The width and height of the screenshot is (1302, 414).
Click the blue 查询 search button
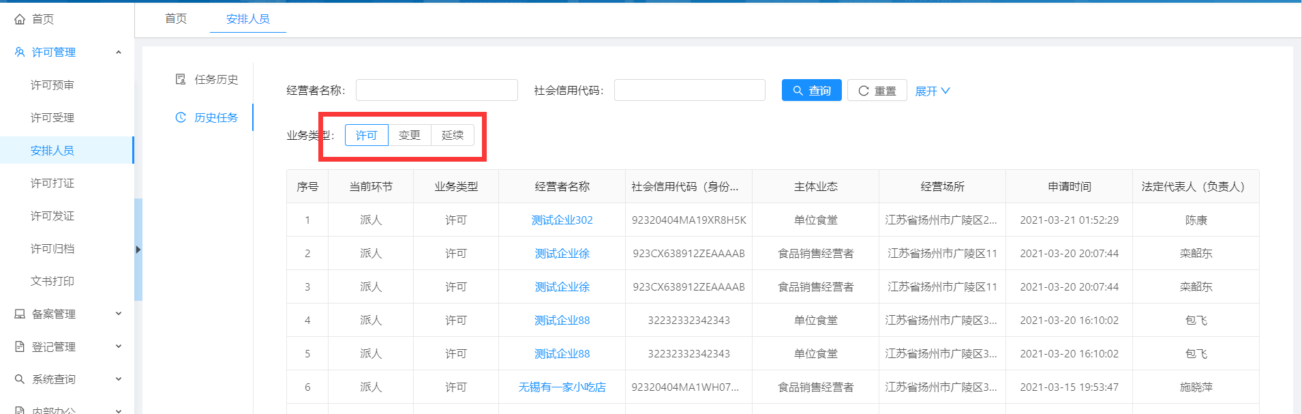tap(811, 91)
